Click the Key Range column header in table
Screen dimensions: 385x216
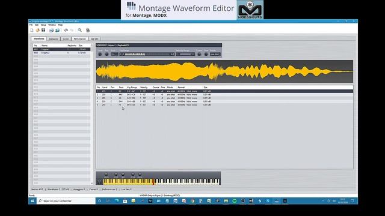tap(132, 88)
